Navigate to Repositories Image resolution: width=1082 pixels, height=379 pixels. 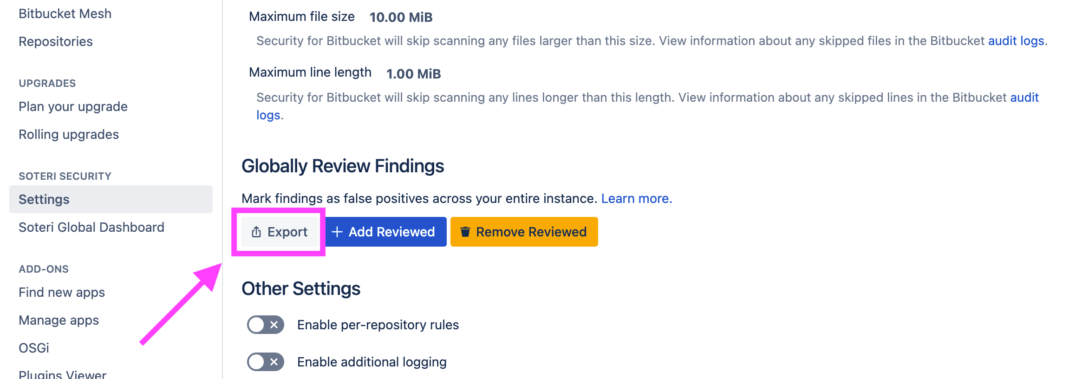(x=55, y=41)
